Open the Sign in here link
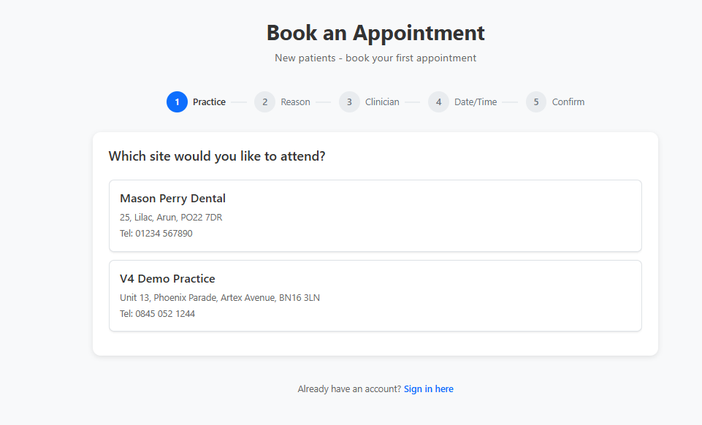 point(429,389)
